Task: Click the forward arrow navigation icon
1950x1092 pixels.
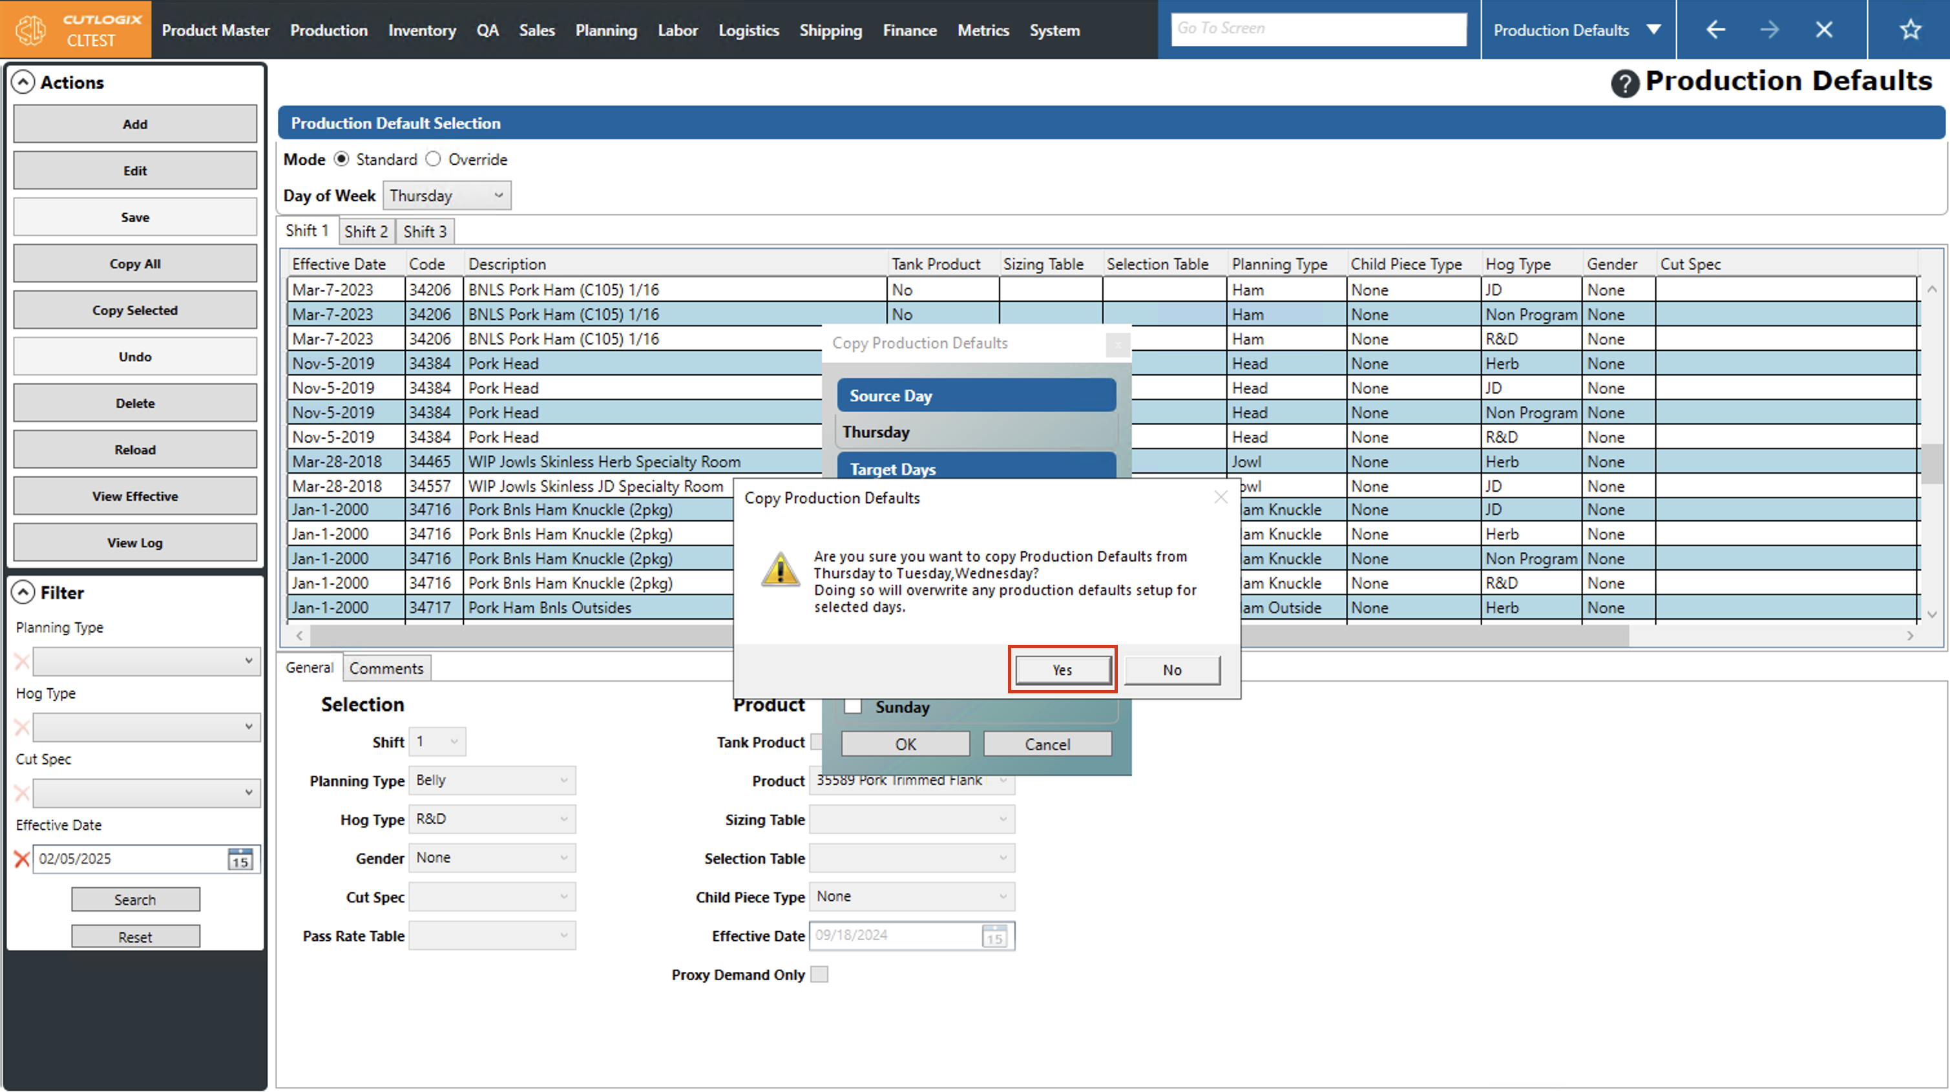Action: 1769,30
